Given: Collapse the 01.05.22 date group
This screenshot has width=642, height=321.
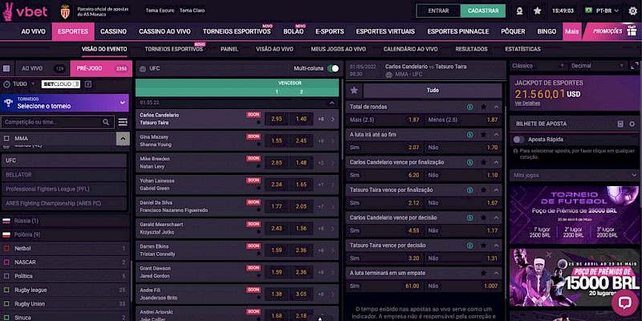Looking at the screenshot, I should (x=332, y=103).
